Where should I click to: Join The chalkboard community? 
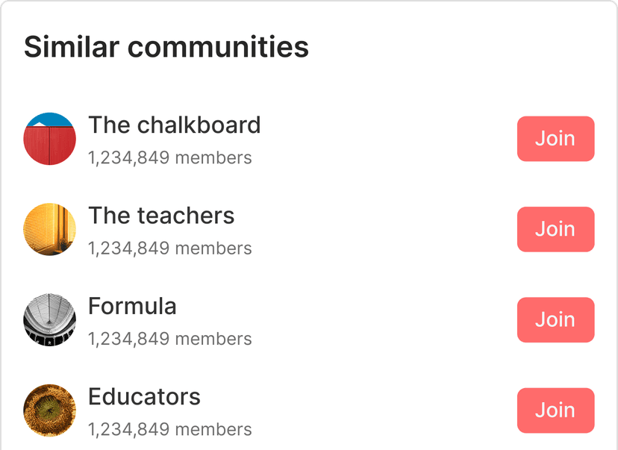555,139
